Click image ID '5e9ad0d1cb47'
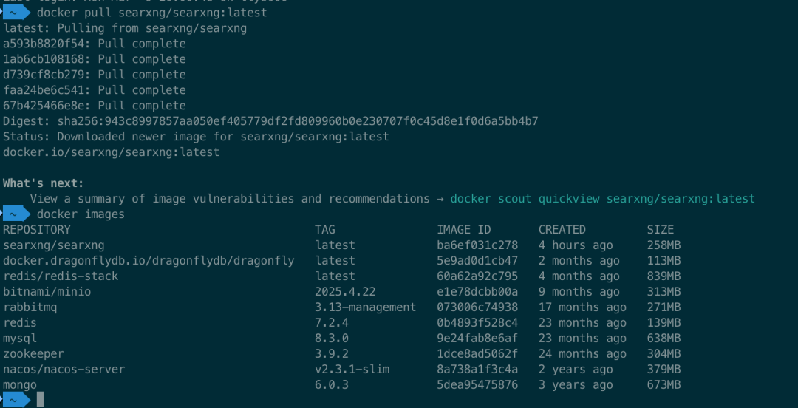 pyautogui.click(x=477, y=261)
